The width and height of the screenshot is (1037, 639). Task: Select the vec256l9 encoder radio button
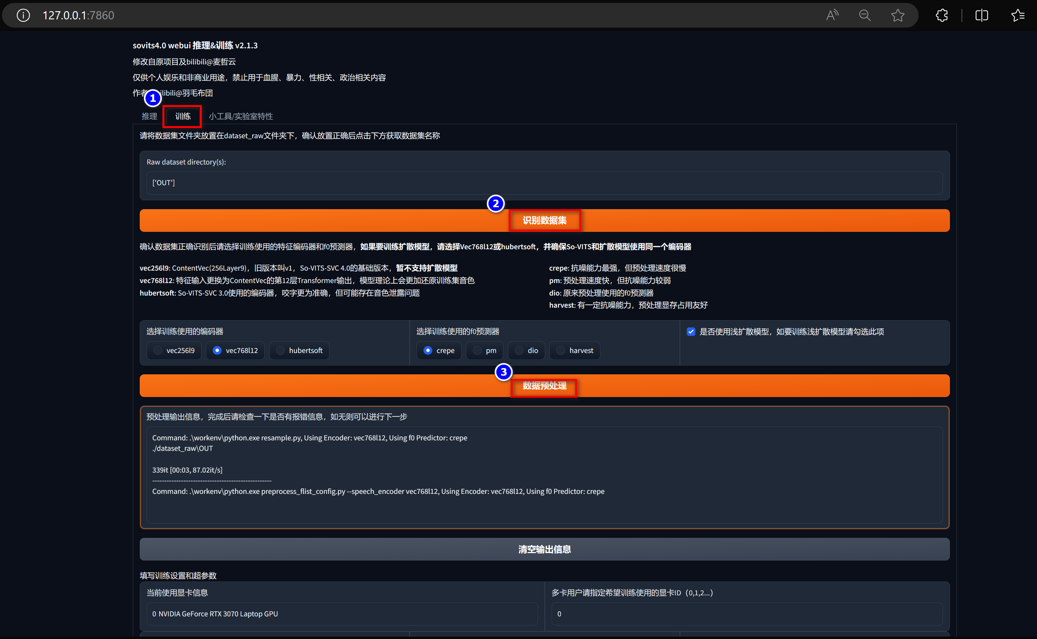158,350
